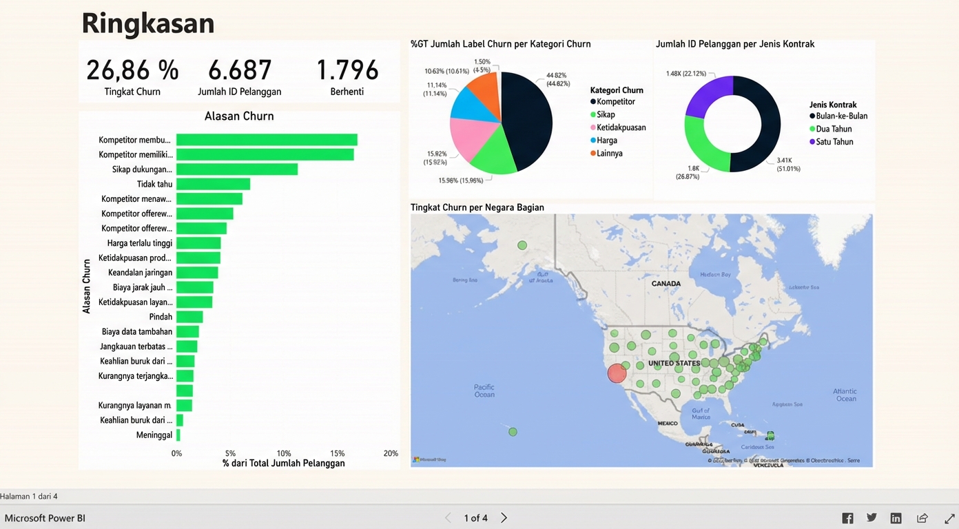Screen dimensions: 959x529
Task: Select Bulan-ke-Bulan in Jenis Kontrak legend
Action: pos(841,116)
